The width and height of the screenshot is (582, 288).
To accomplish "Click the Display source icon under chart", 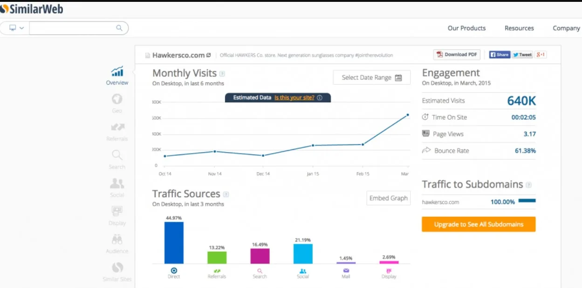I will click(x=389, y=270).
